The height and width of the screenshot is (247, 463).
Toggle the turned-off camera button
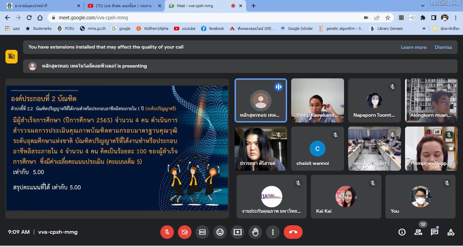pyautogui.click(x=185, y=232)
